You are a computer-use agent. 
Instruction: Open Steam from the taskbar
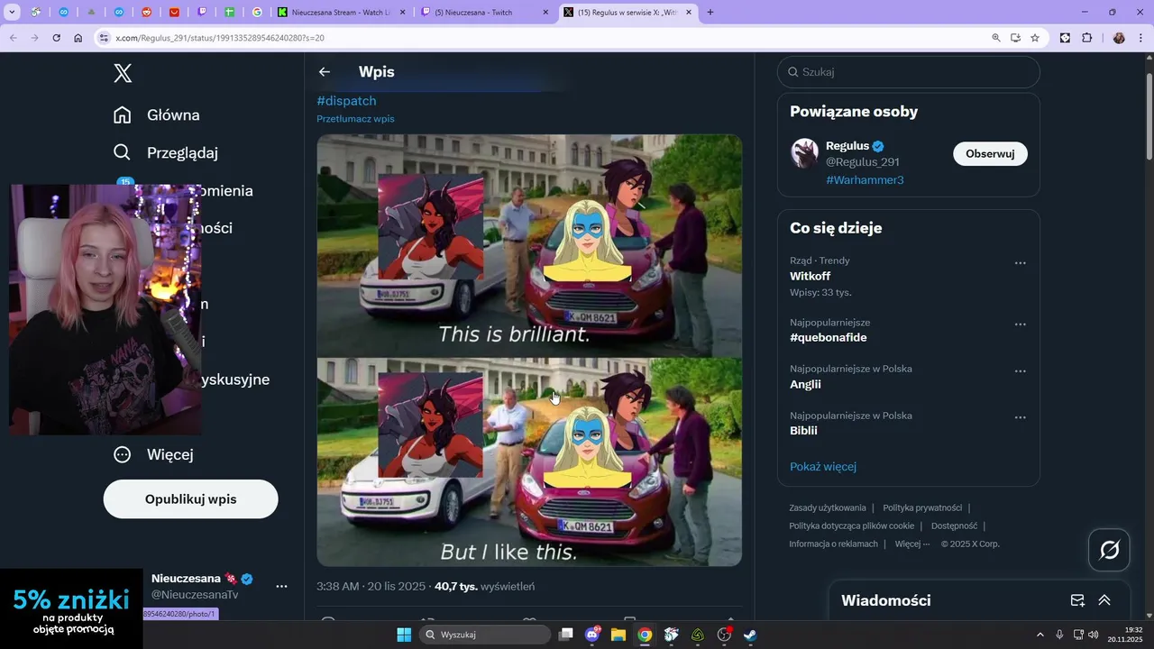tap(750, 635)
